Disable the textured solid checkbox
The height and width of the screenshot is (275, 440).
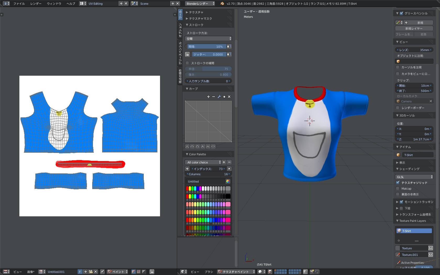pyautogui.click(x=398, y=183)
